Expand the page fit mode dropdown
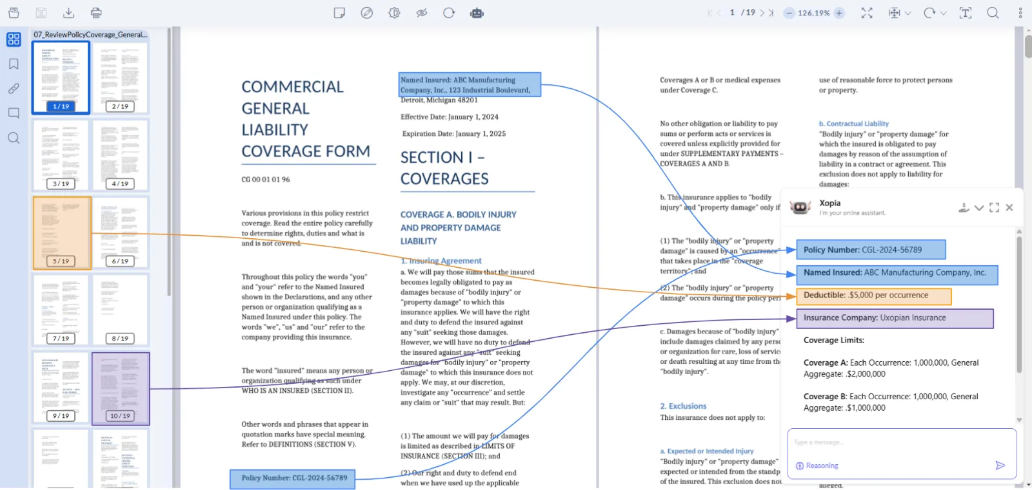 click(908, 13)
